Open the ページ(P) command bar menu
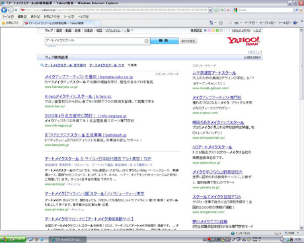This screenshot has width=304, height=243. click(x=250, y=22)
